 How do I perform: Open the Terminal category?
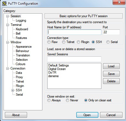(x=16, y=25)
